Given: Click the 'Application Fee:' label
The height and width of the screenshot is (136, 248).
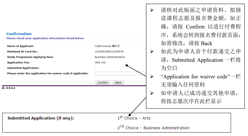Looking at the screenshot, I should point(18,62).
